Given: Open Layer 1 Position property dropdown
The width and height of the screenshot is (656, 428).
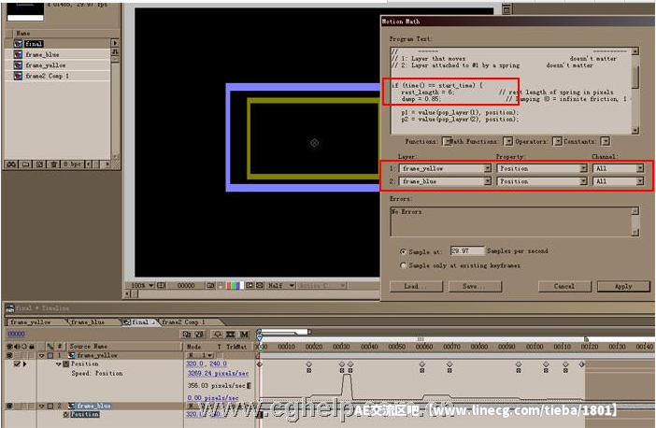Looking at the screenshot, I should pyautogui.click(x=542, y=168).
